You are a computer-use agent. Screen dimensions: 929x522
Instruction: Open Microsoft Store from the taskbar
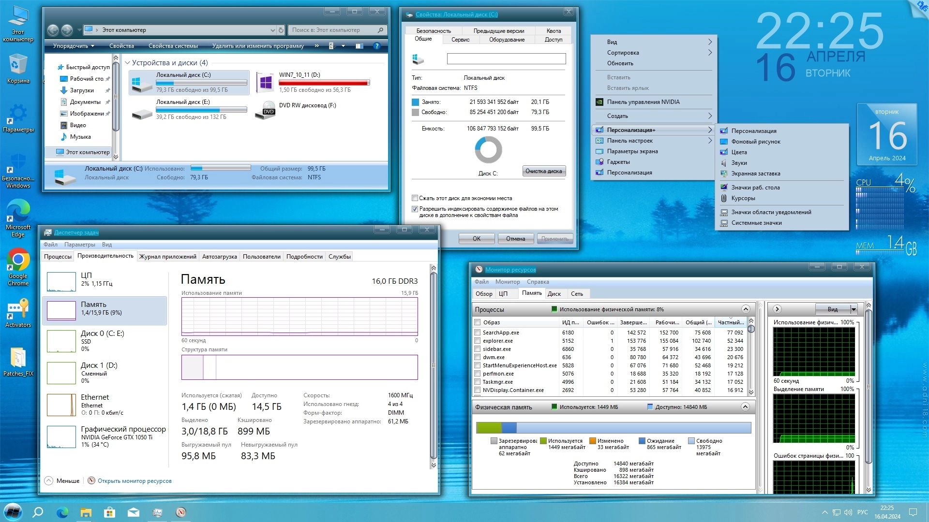point(109,512)
